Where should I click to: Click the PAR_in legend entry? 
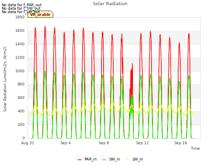87,159
